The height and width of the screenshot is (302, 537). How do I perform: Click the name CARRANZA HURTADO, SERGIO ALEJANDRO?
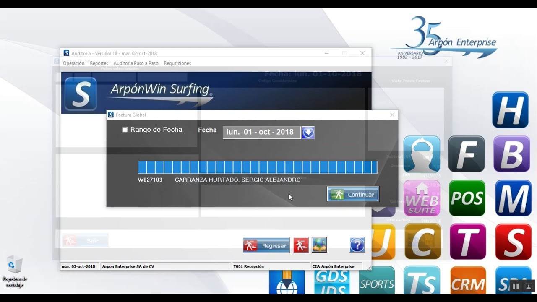[237, 180]
